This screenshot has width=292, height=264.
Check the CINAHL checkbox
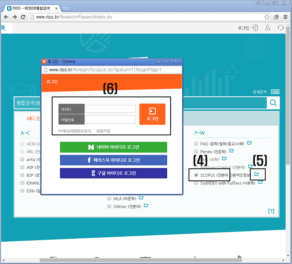point(23,183)
